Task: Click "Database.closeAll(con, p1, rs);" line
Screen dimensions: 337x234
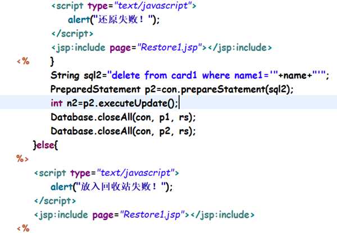Action: click(x=123, y=118)
